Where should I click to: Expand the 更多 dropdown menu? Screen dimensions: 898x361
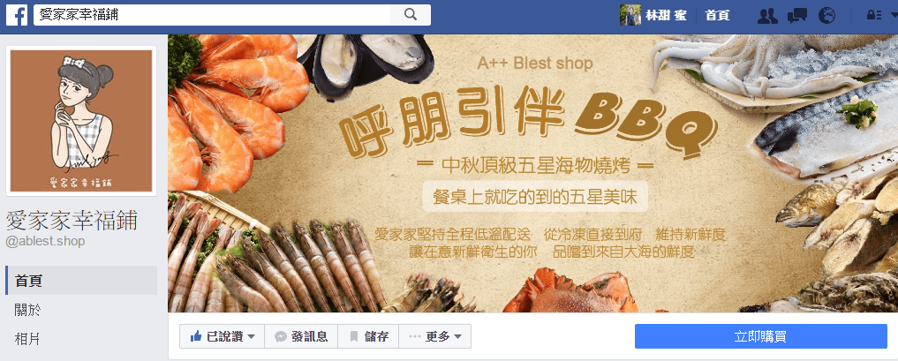(434, 336)
